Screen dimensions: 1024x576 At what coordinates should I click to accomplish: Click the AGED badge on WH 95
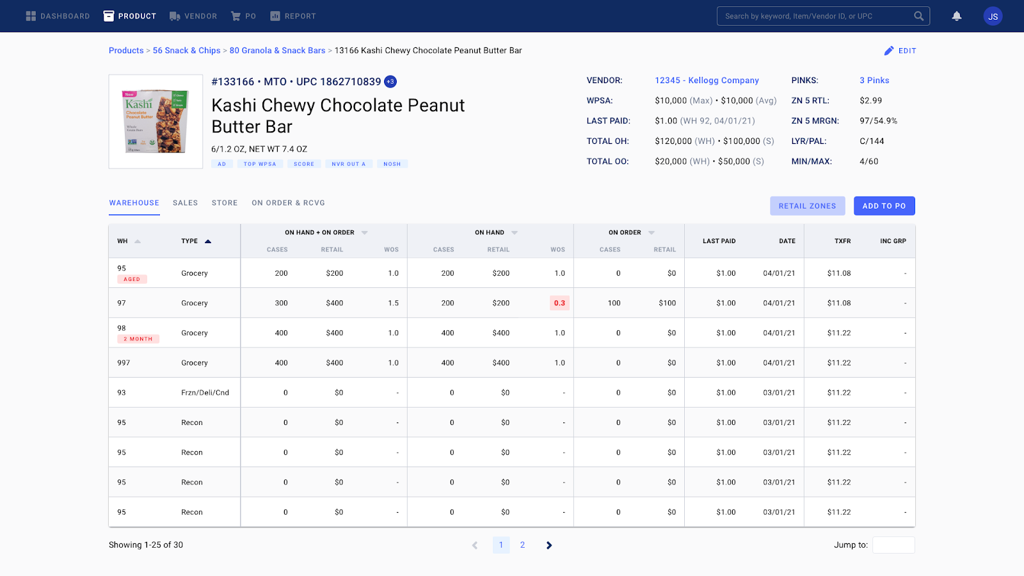(x=132, y=279)
